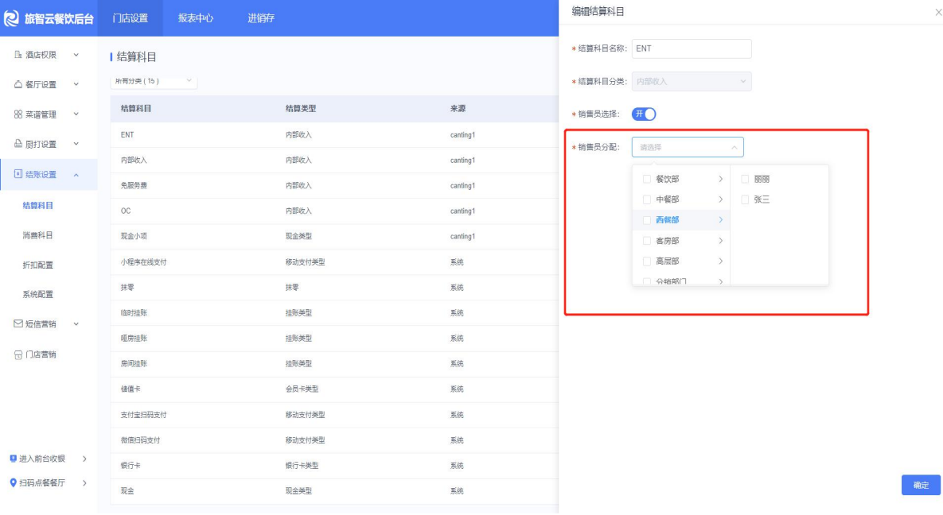
Task: Select the 折扣配置 submenu item
Action: point(38,265)
